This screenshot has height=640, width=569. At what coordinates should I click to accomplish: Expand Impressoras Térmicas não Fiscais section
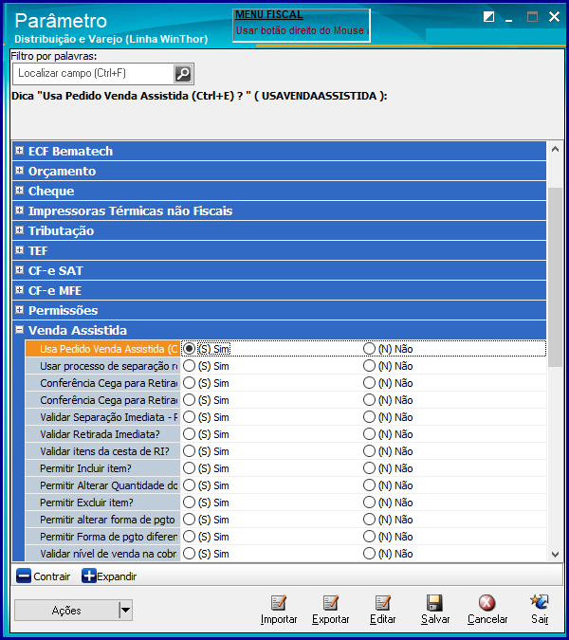[x=19, y=210]
